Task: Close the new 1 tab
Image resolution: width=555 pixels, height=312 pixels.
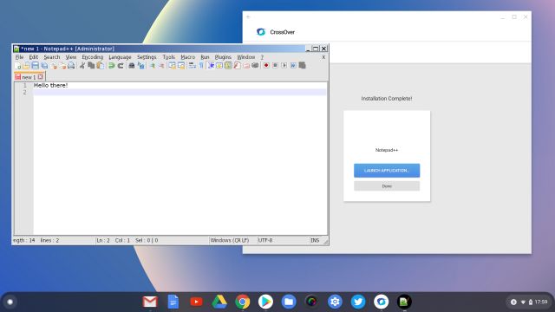Action: click(41, 77)
